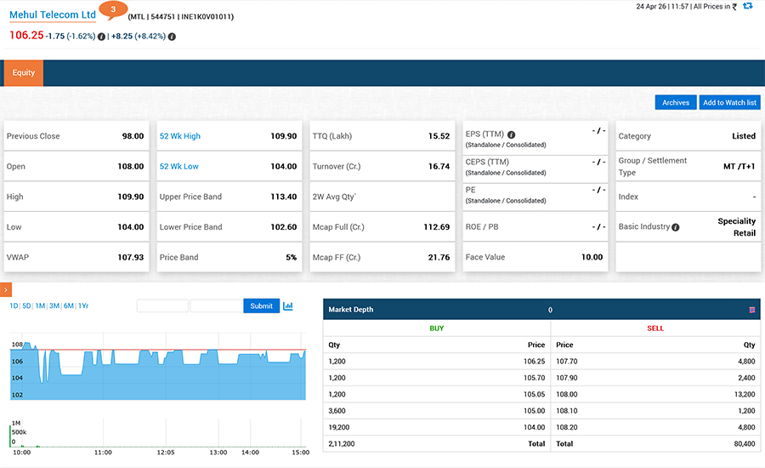
Task: Switch chart to 1D range
Action: click(x=14, y=306)
